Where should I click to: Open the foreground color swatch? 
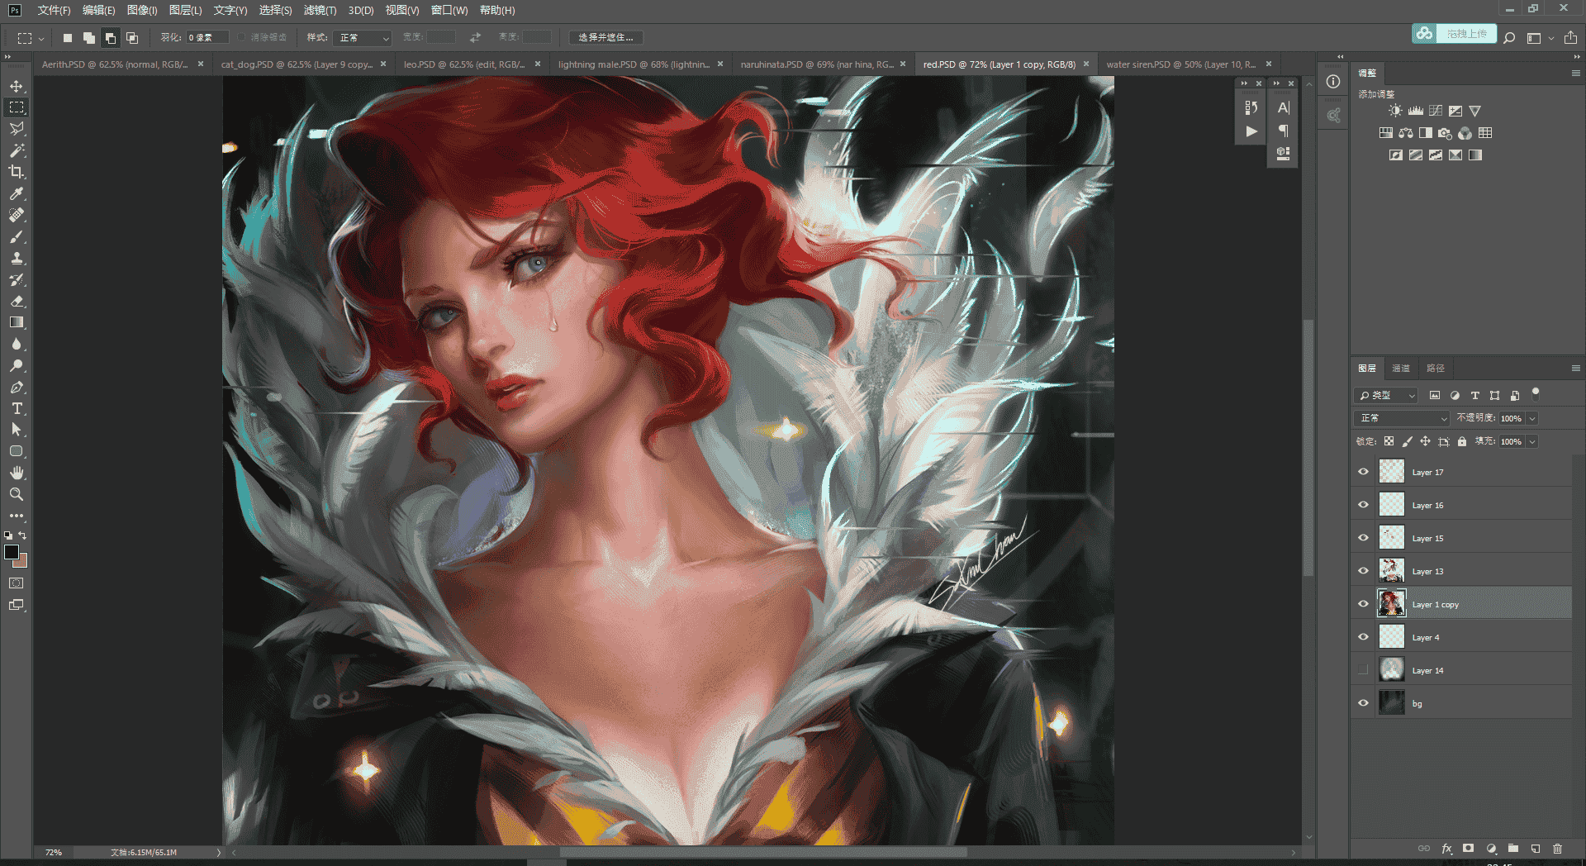(x=12, y=552)
